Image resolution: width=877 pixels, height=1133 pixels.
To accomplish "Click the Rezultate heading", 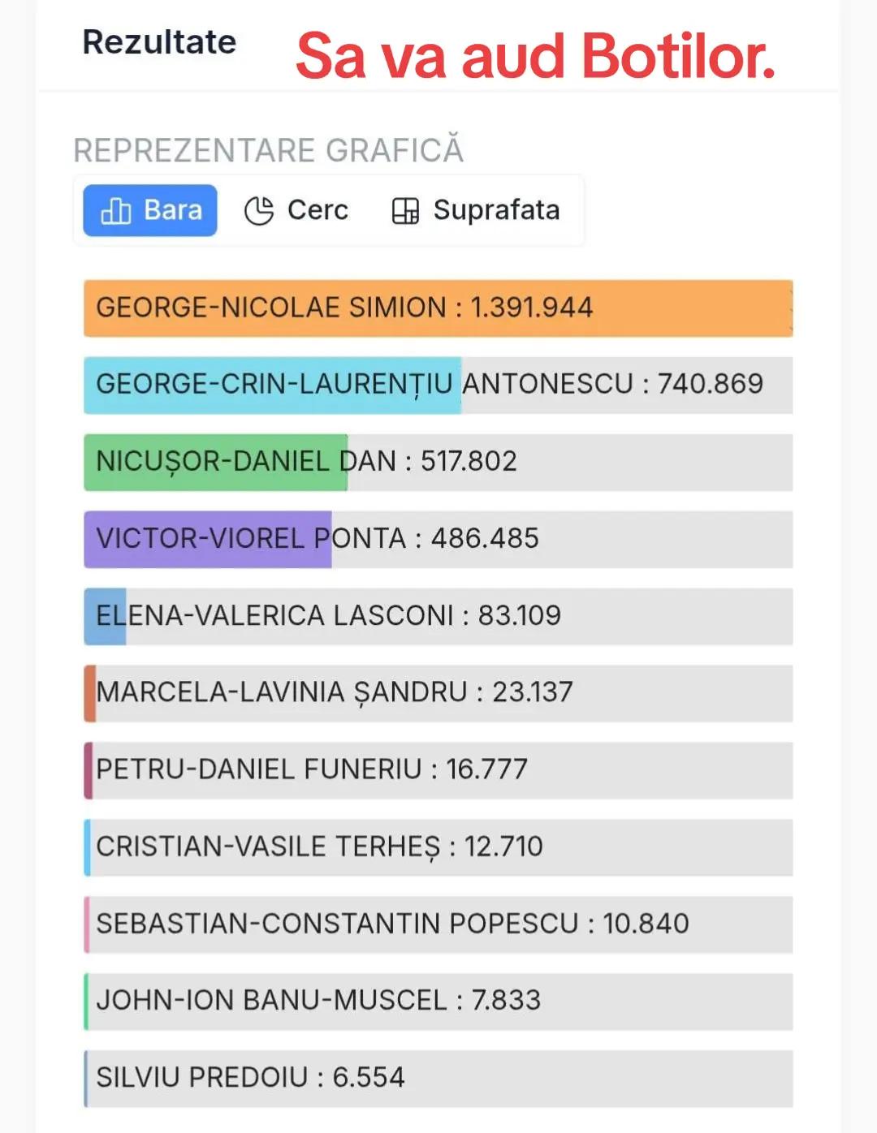I will (159, 42).
